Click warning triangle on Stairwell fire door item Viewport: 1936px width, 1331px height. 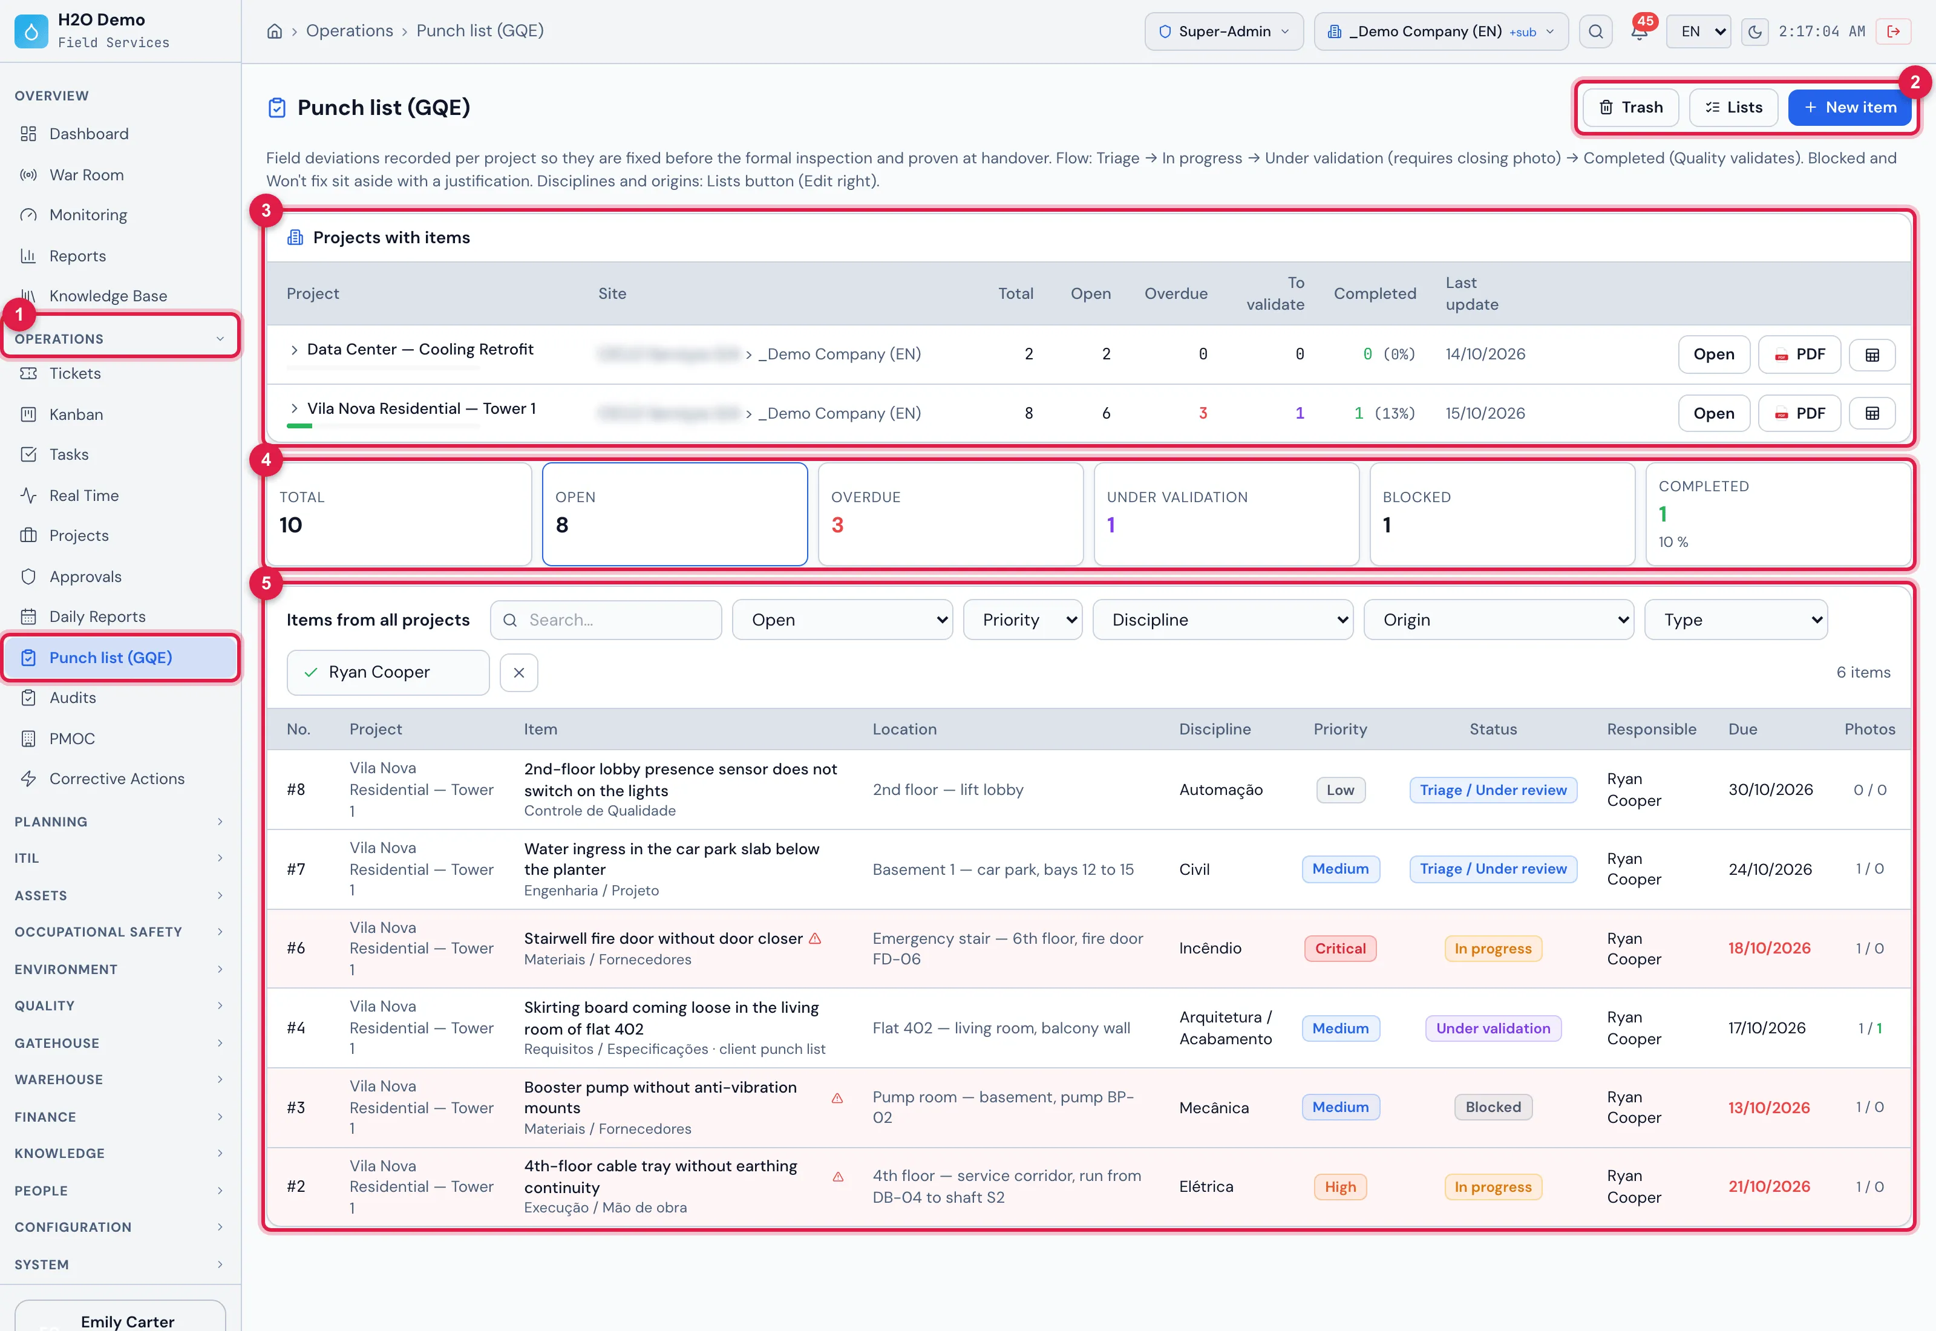click(x=814, y=938)
